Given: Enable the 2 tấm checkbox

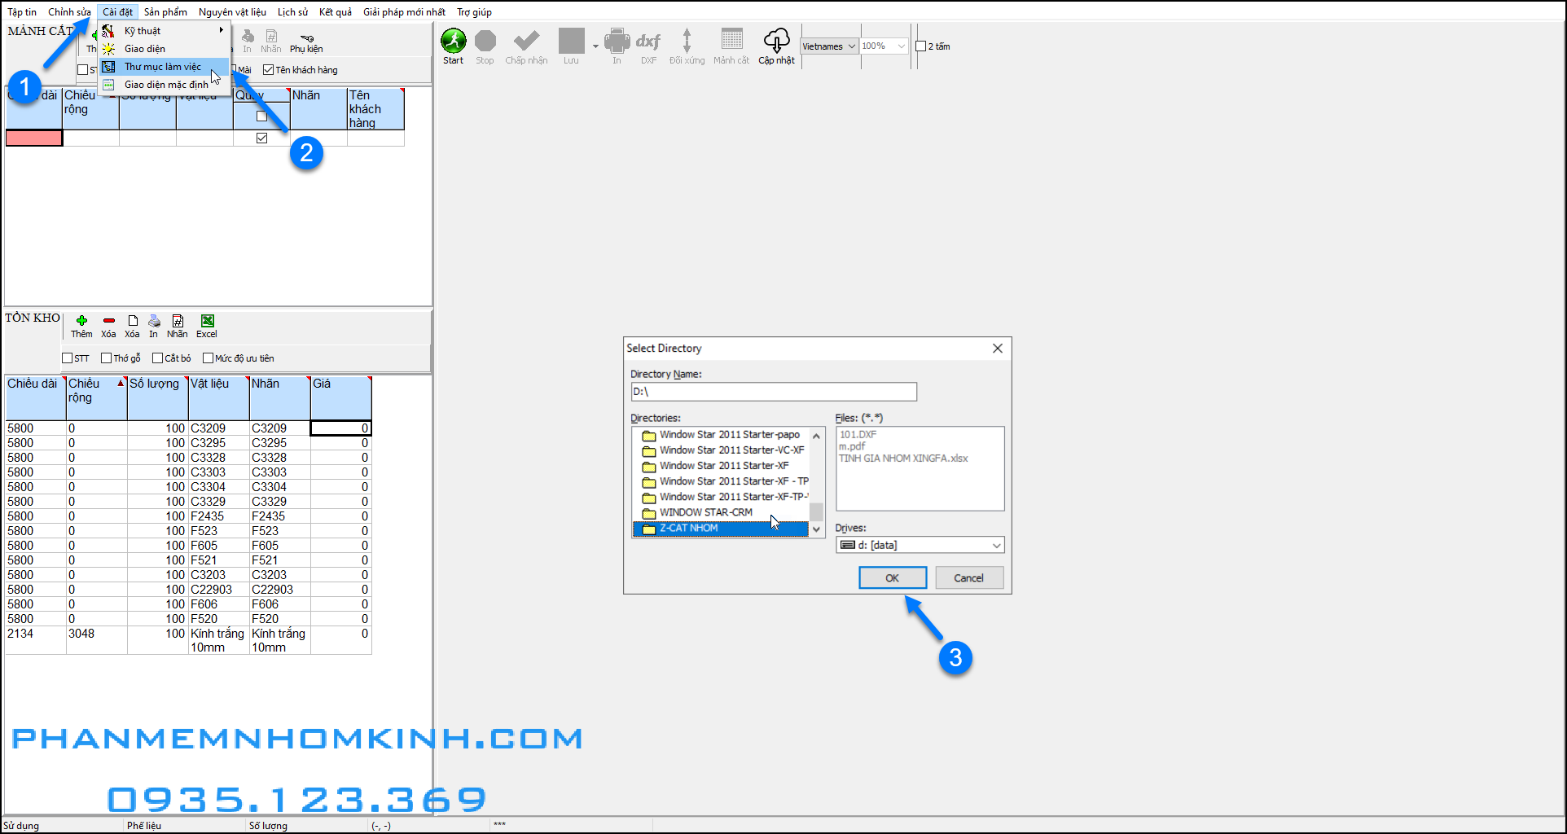Looking at the screenshot, I should click(920, 46).
